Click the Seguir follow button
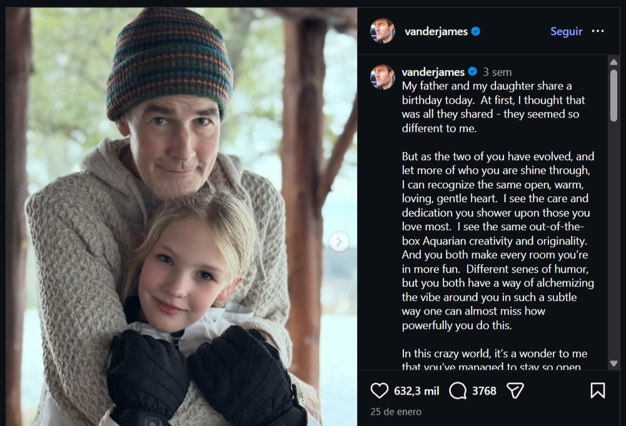 point(566,31)
